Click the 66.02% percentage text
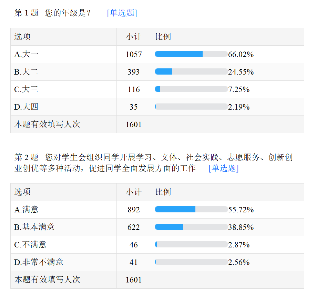The width and height of the screenshot is (316, 289). 241,54
